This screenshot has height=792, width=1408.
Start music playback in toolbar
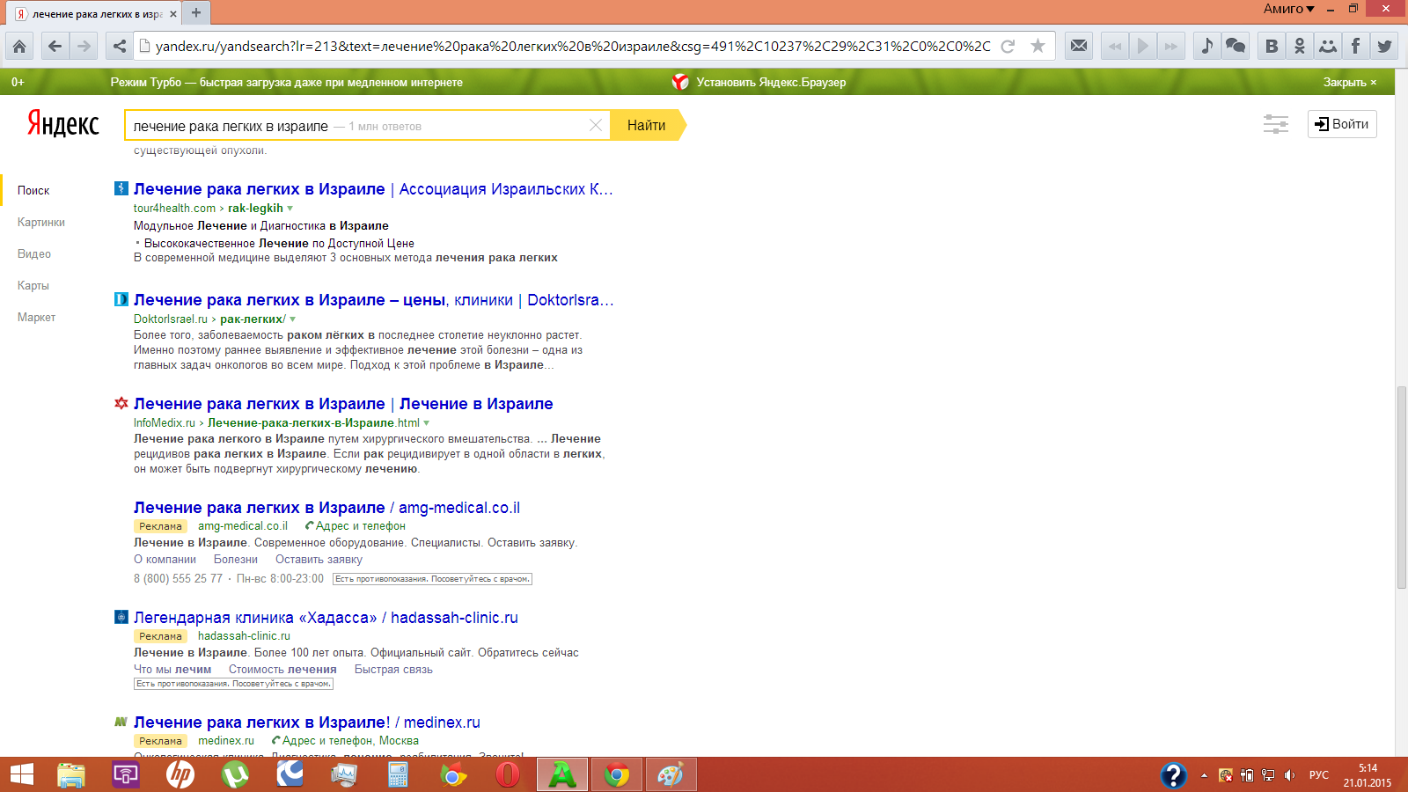click(1142, 46)
